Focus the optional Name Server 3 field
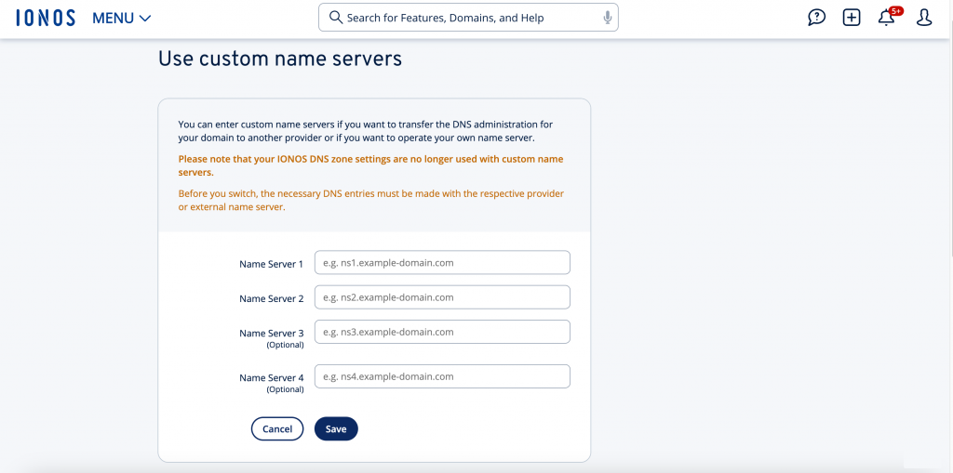Image resolution: width=953 pixels, height=473 pixels. point(442,332)
